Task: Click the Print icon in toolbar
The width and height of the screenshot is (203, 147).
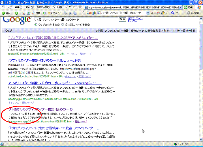Action: (x=65, y=13)
